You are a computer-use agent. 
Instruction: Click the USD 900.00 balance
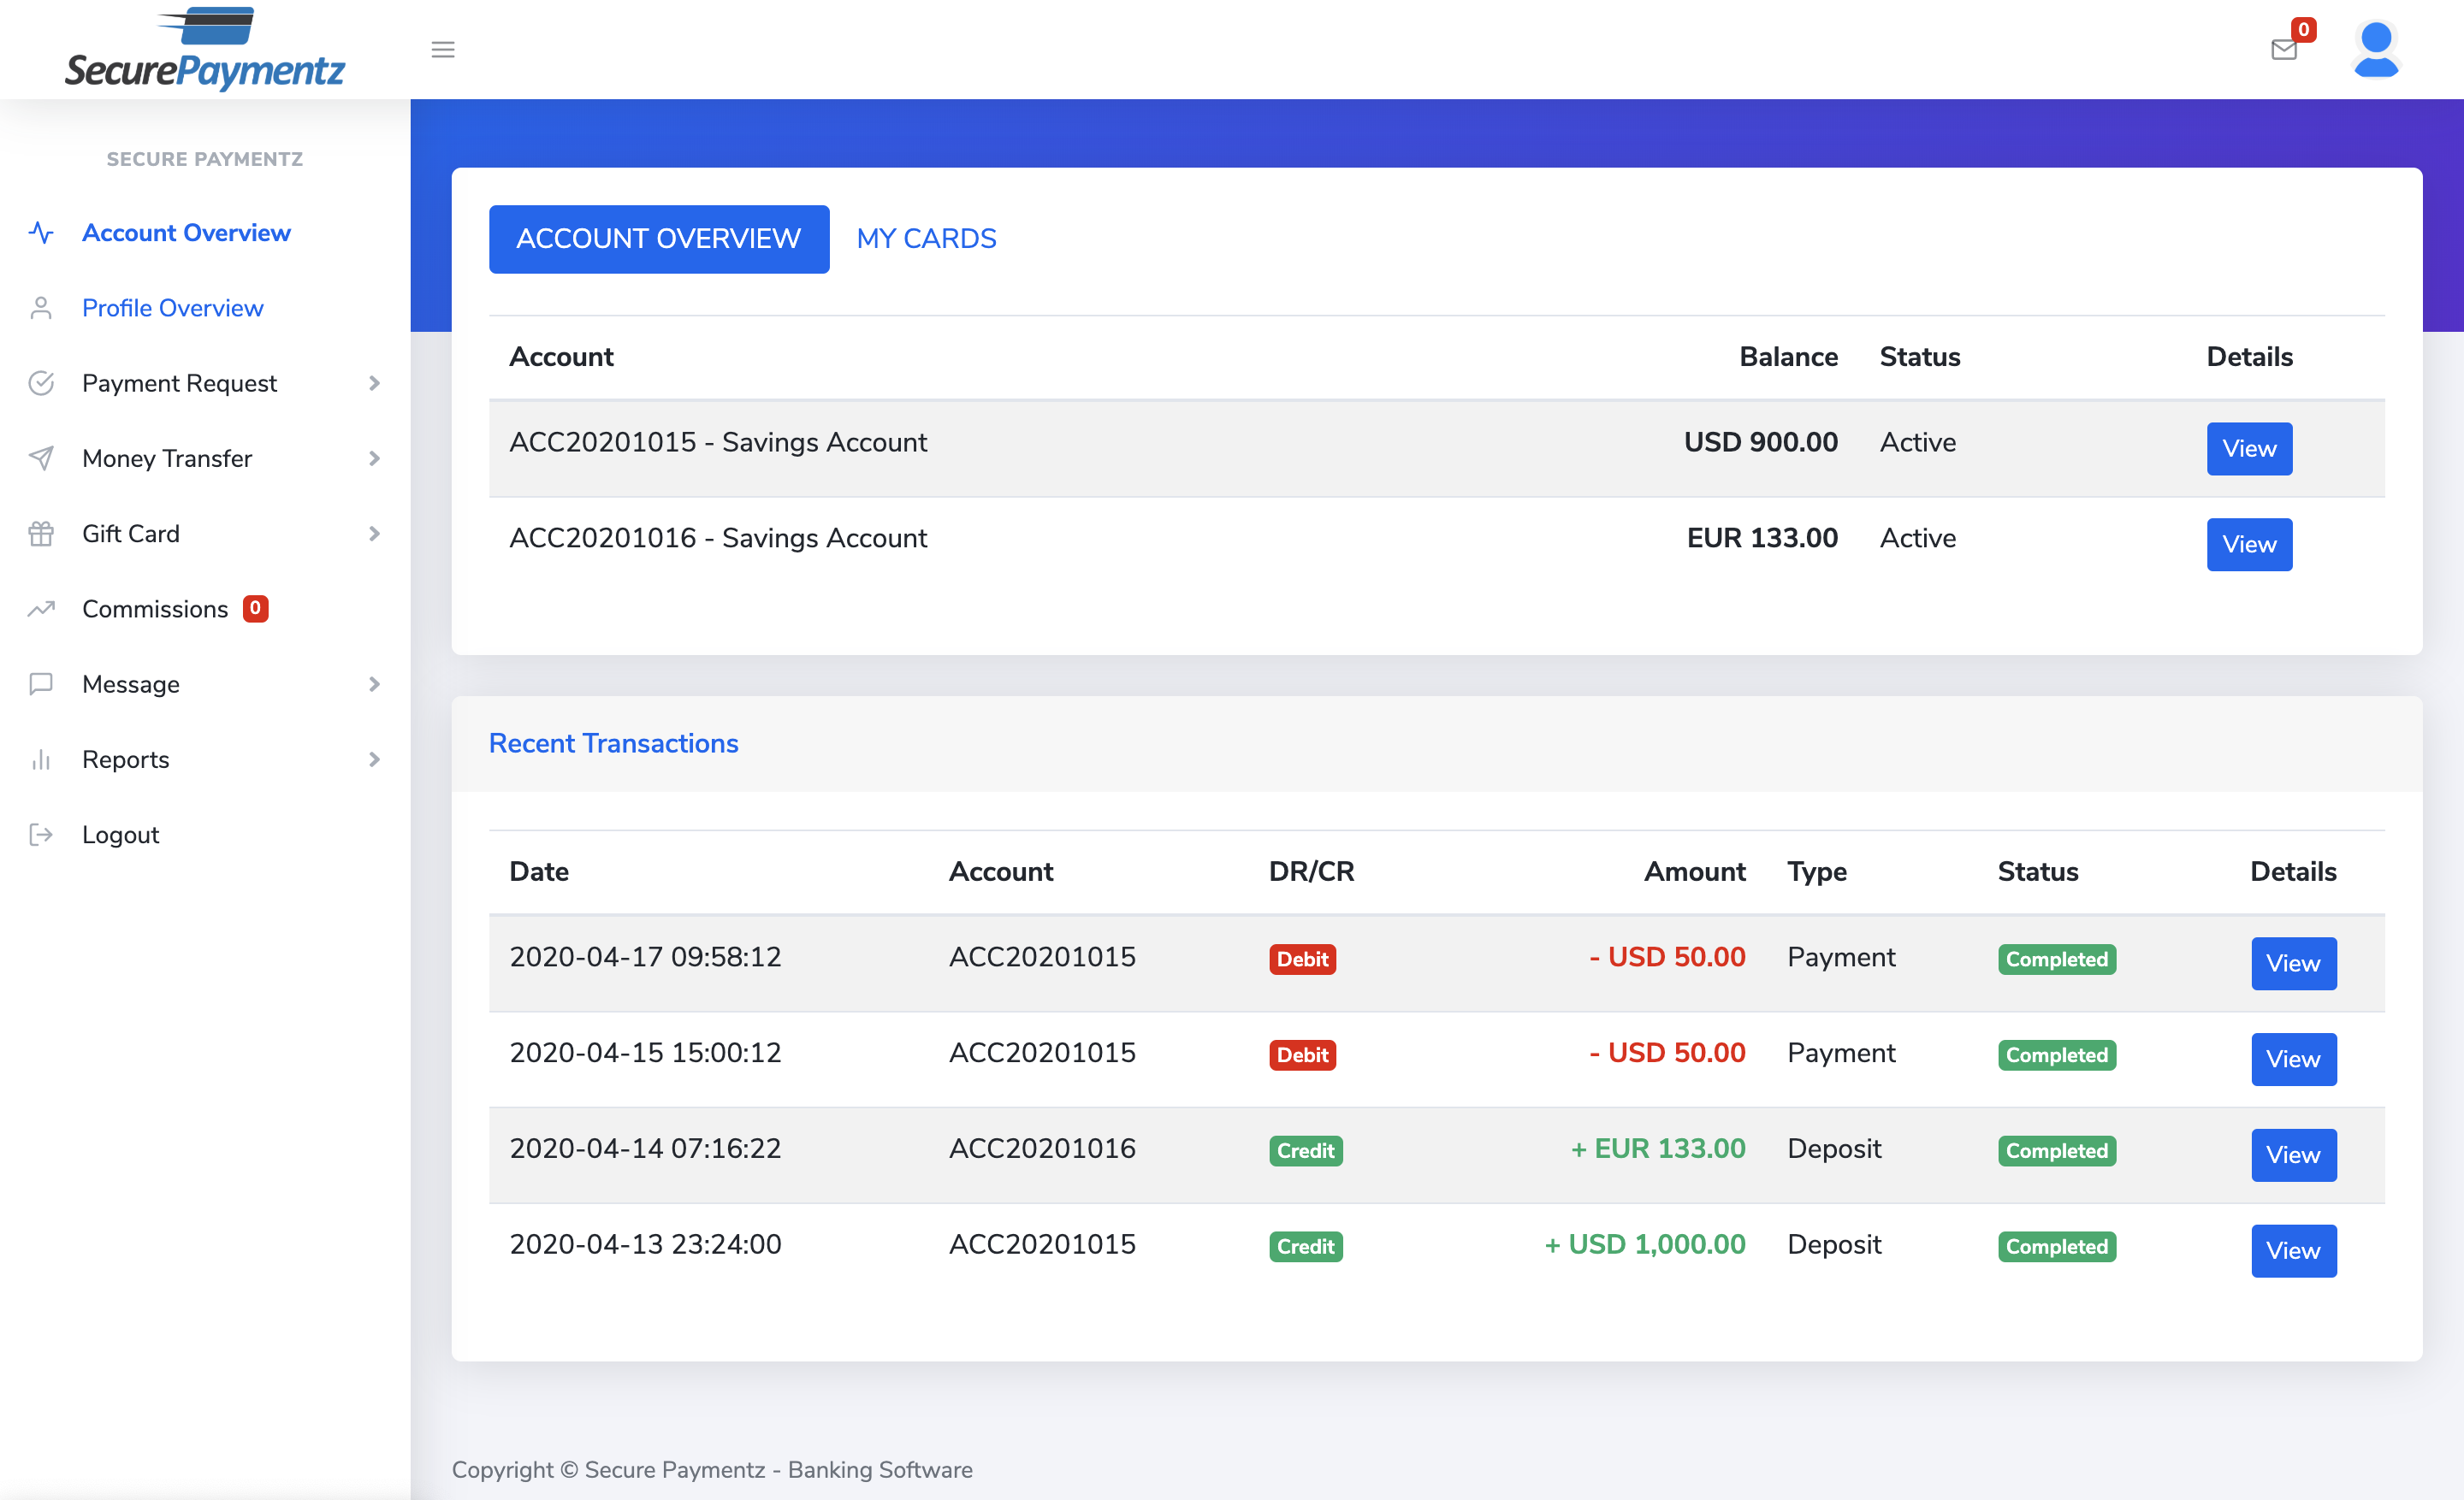[x=1761, y=443]
